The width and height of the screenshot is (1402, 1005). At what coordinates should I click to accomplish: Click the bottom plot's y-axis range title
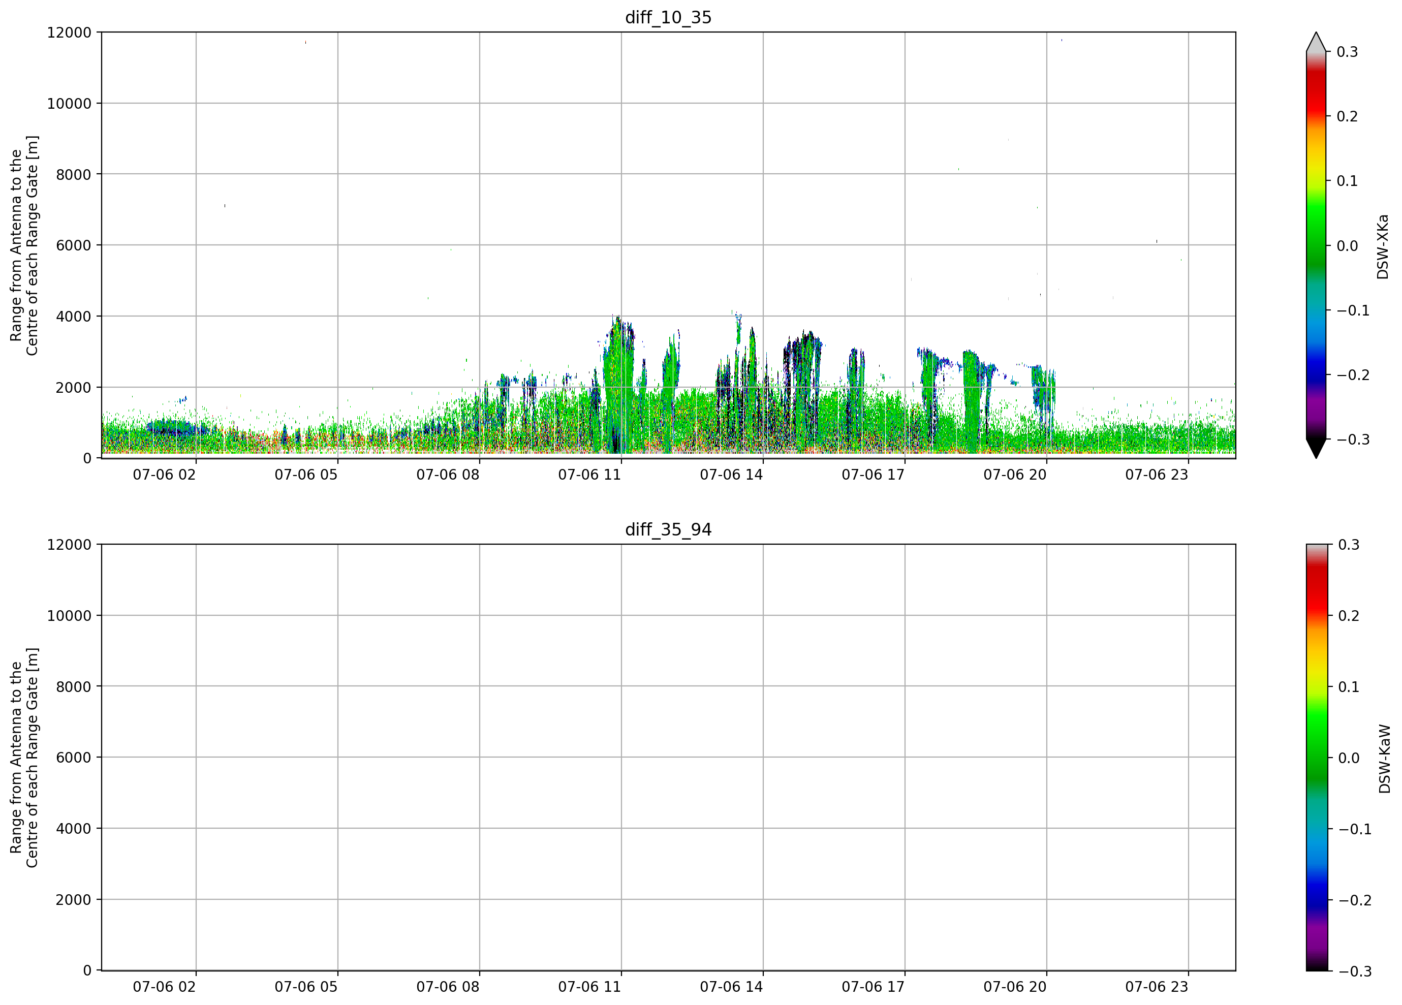24,758
